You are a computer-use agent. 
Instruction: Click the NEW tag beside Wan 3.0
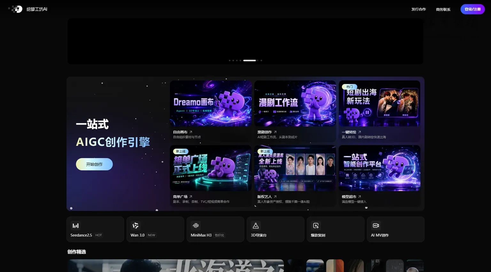152,235
